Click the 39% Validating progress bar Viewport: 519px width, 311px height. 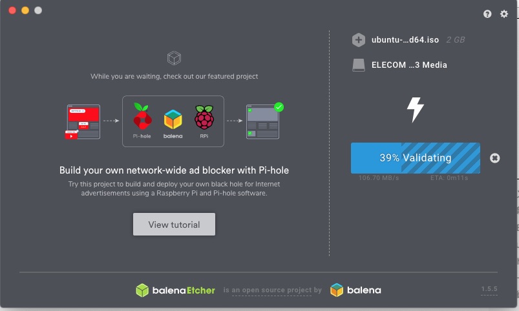[416, 158]
